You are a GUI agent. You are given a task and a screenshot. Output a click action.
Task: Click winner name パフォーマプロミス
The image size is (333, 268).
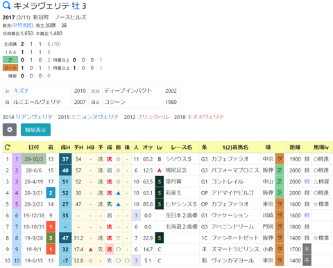pos(235,170)
